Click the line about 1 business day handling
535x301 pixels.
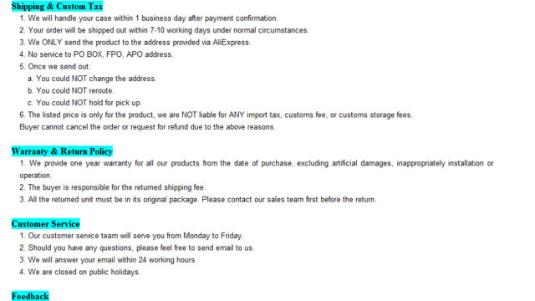pos(149,18)
